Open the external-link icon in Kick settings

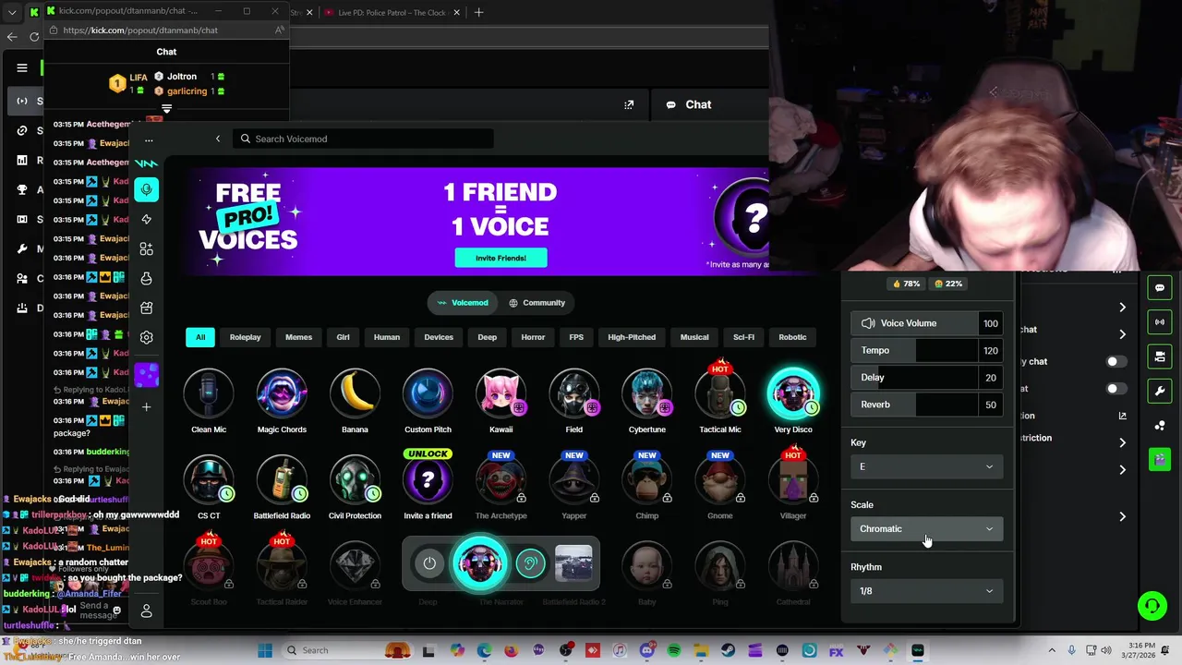coord(1122,416)
